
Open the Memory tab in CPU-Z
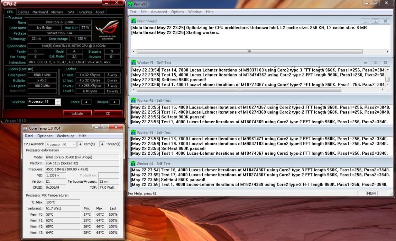tap(57, 12)
